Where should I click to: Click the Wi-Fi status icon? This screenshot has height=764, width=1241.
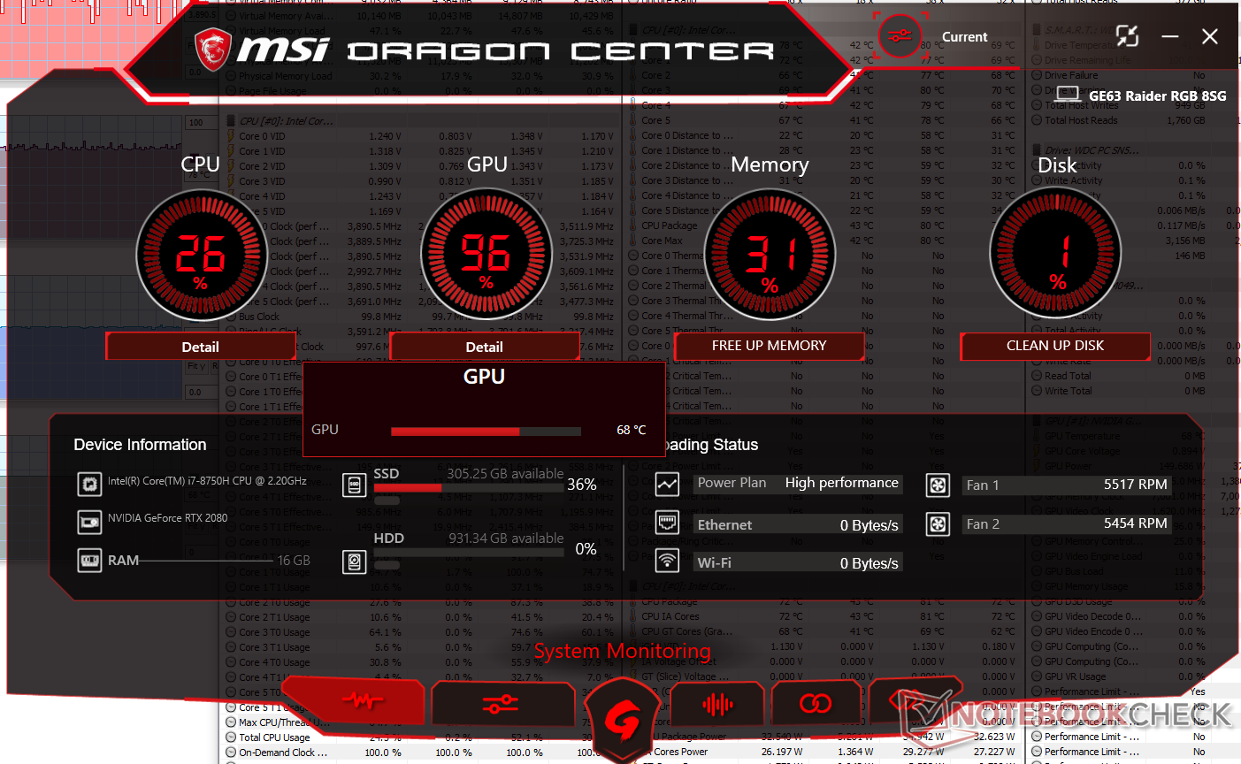(667, 562)
